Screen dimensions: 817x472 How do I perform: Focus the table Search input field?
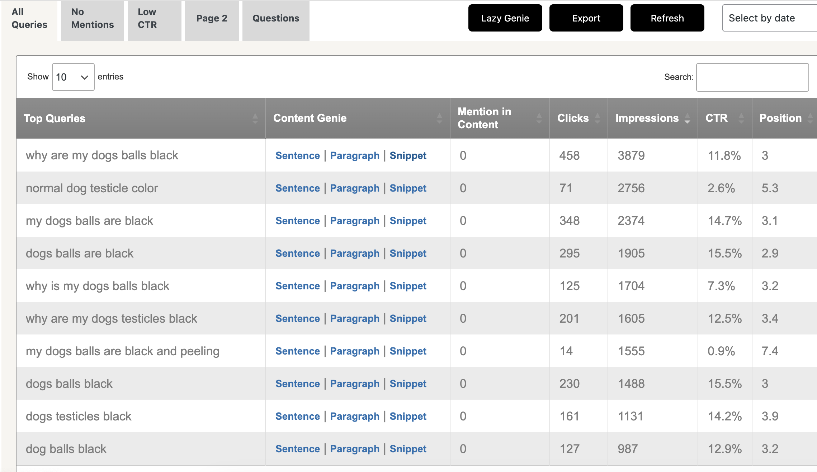pos(752,77)
